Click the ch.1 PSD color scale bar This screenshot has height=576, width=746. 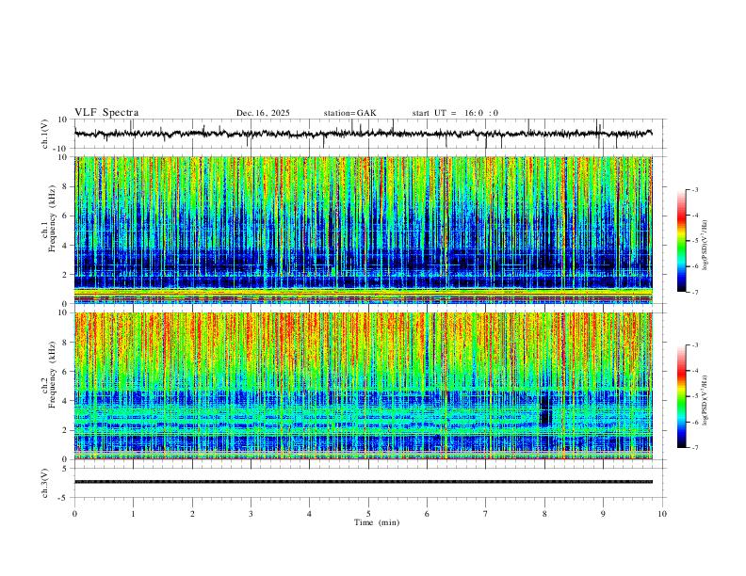(681, 241)
